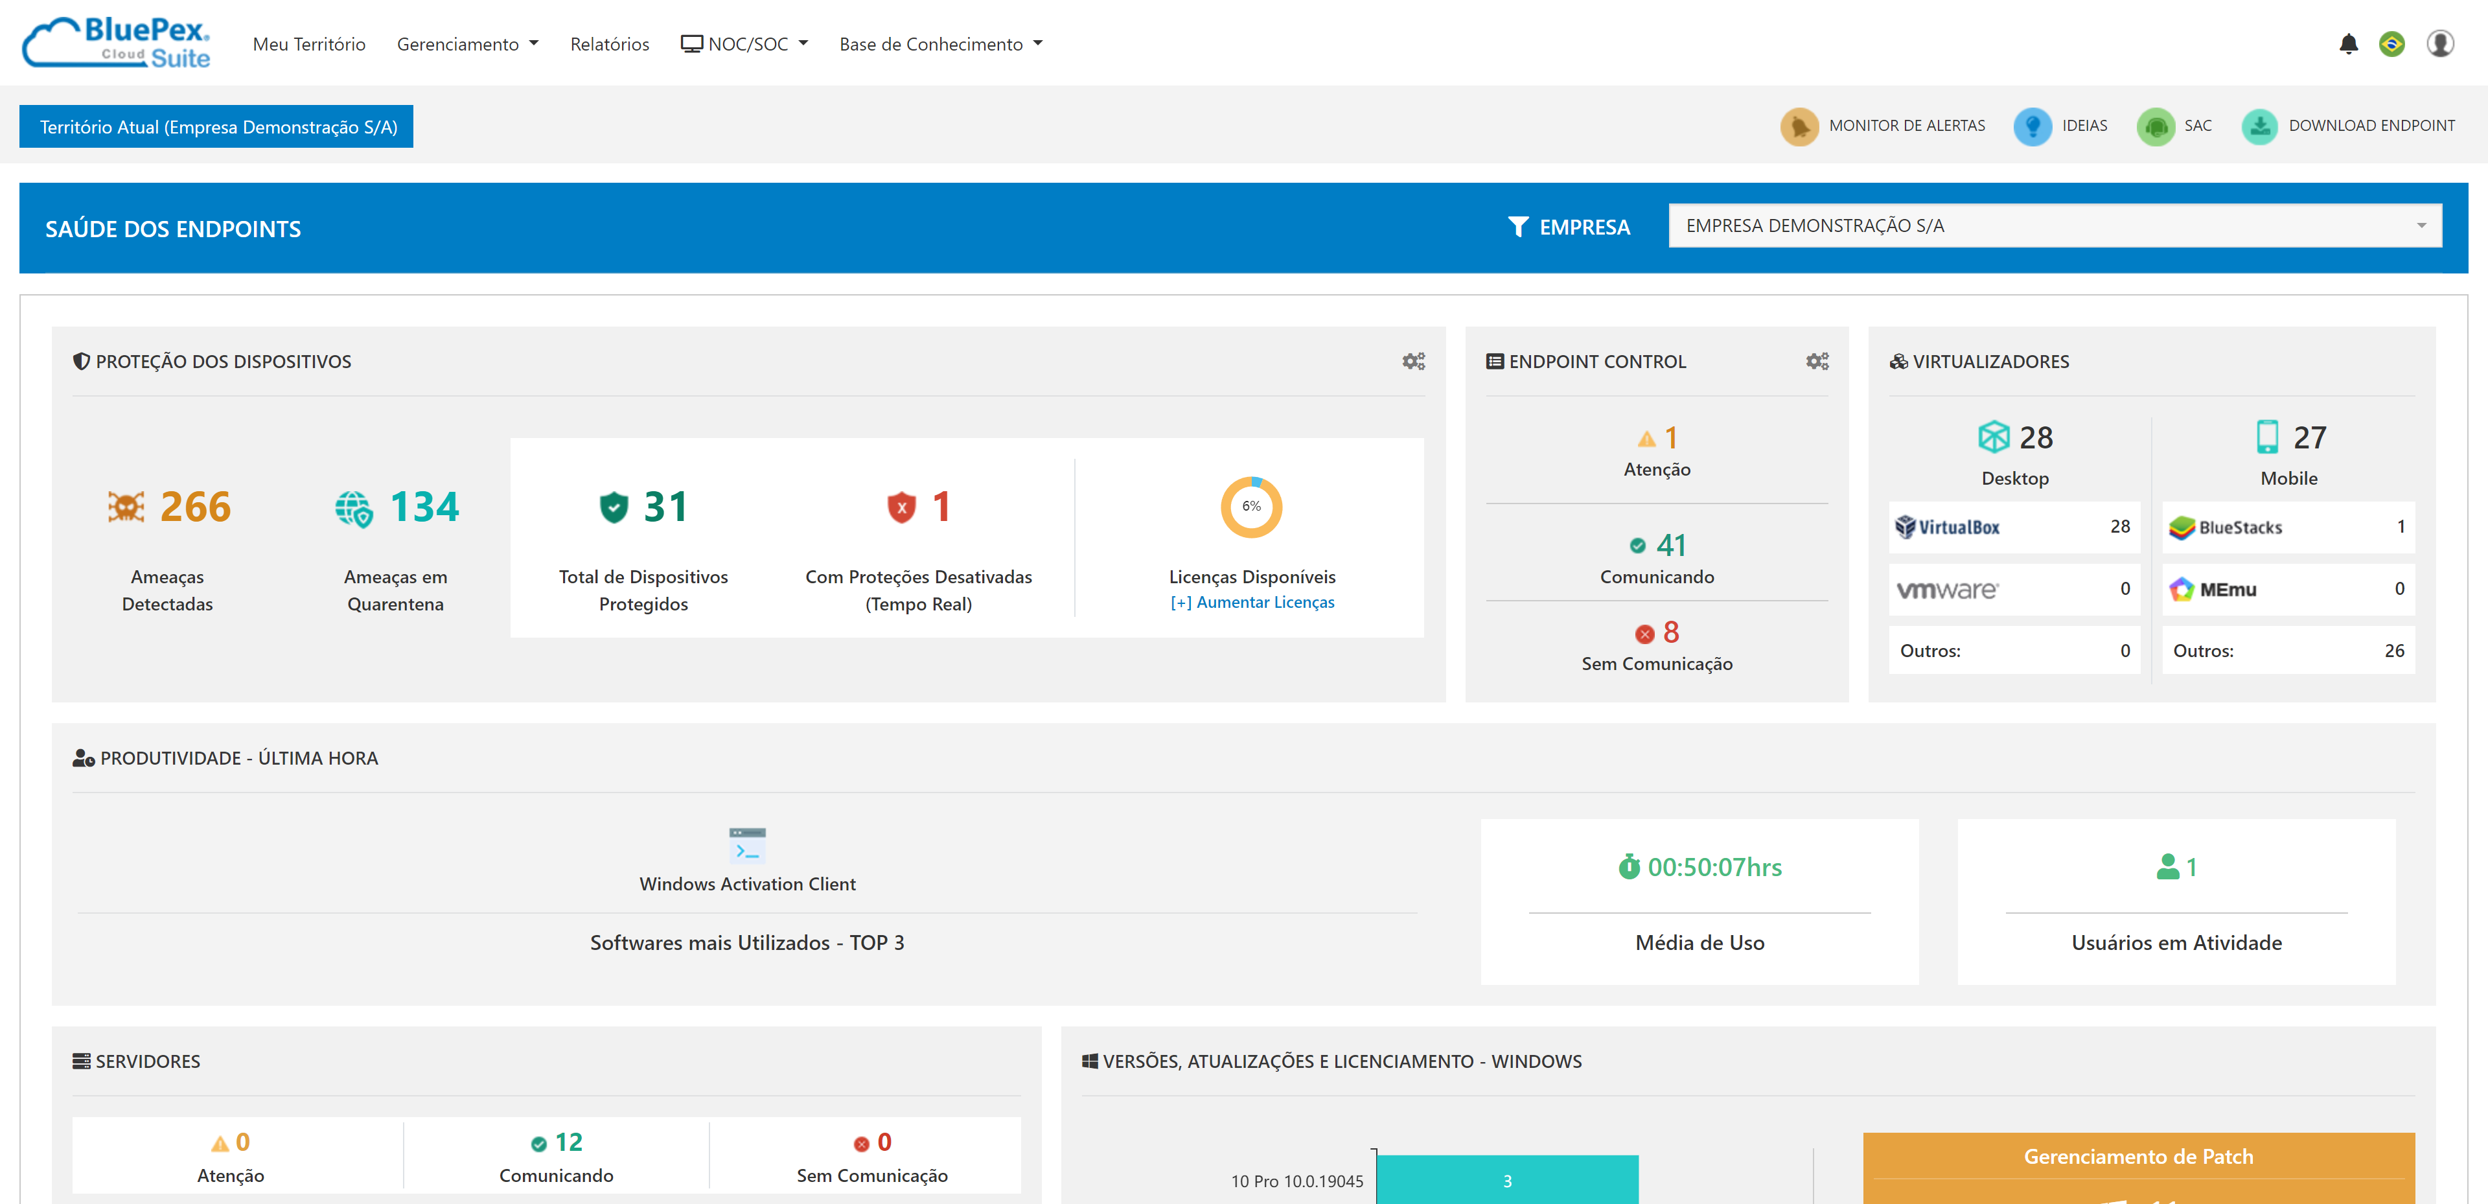Viewport: 2488px width, 1204px height.
Task: Click Softwares mais Utilizados - TOP 3 label
Action: (x=746, y=943)
